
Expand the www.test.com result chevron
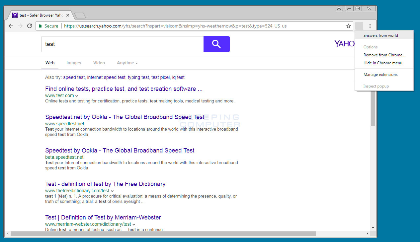click(x=76, y=95)
